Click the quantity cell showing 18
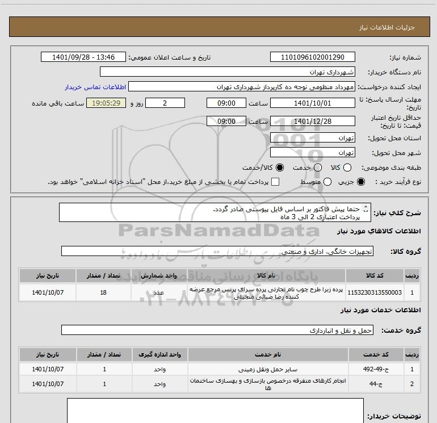 [103, 292]
